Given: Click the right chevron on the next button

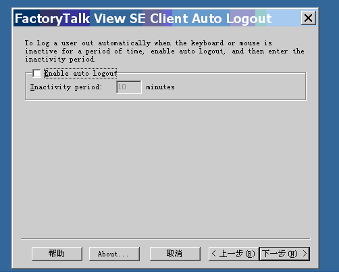Looking at the screenshot, I should point(305,254).
